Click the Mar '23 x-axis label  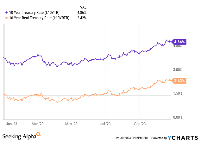tap(38, 124)
